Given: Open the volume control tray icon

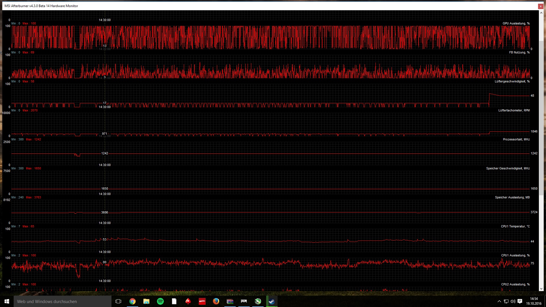Looking at the screenshot, I should (x=513, y=301).
